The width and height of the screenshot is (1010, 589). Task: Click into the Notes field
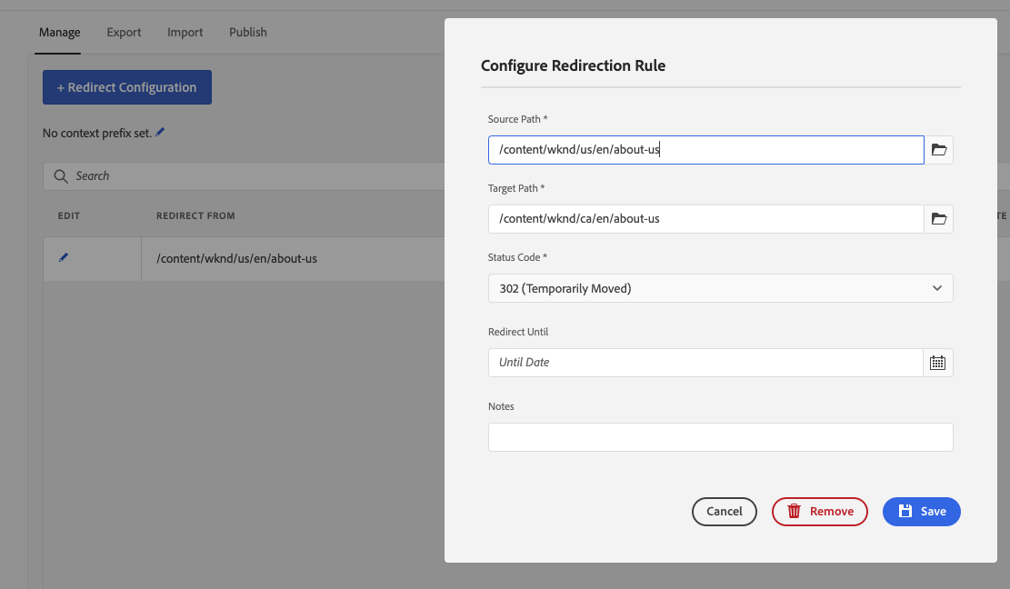[x=720, y=437]
